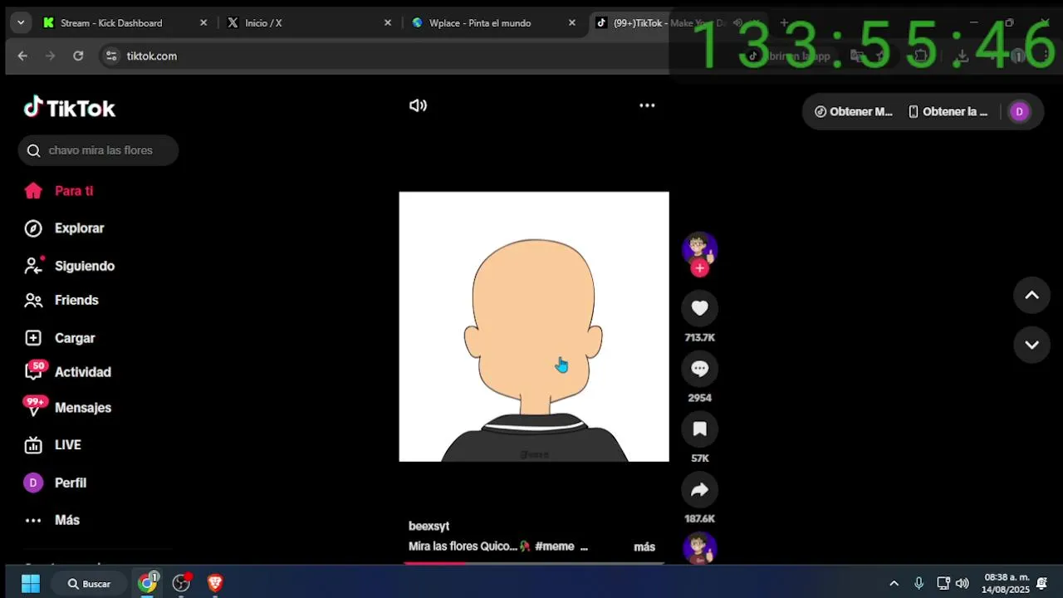Open the creator's avatar beside the video

coord(699,248)
